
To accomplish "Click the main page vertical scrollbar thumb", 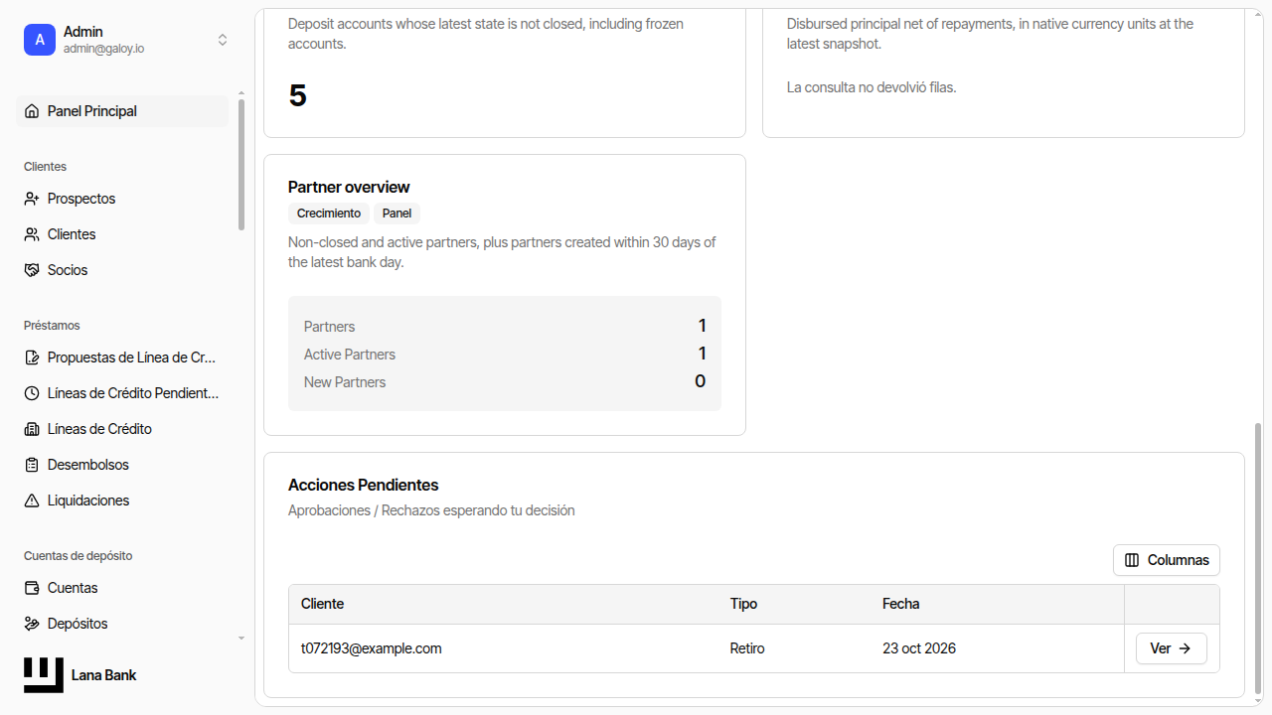I will [x=1258, y=558].
